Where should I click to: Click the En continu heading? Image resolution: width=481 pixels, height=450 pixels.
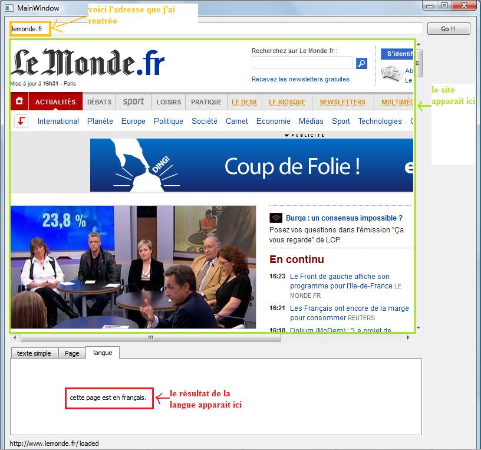(x=296, y=260)
